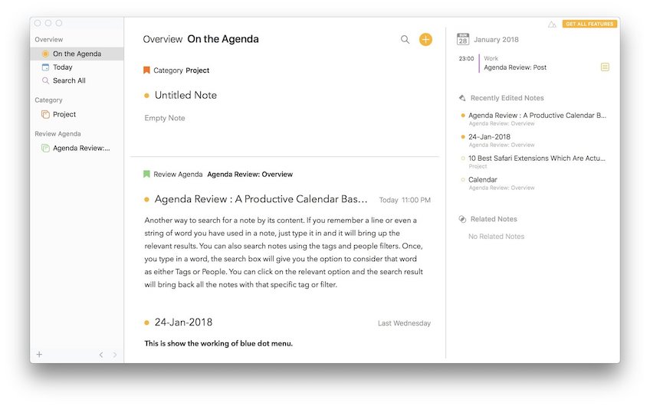Open the Calendar note in Recently Edited Notes
The height and width of the screenshot is (406, 650).
click(x=482, y=180)
